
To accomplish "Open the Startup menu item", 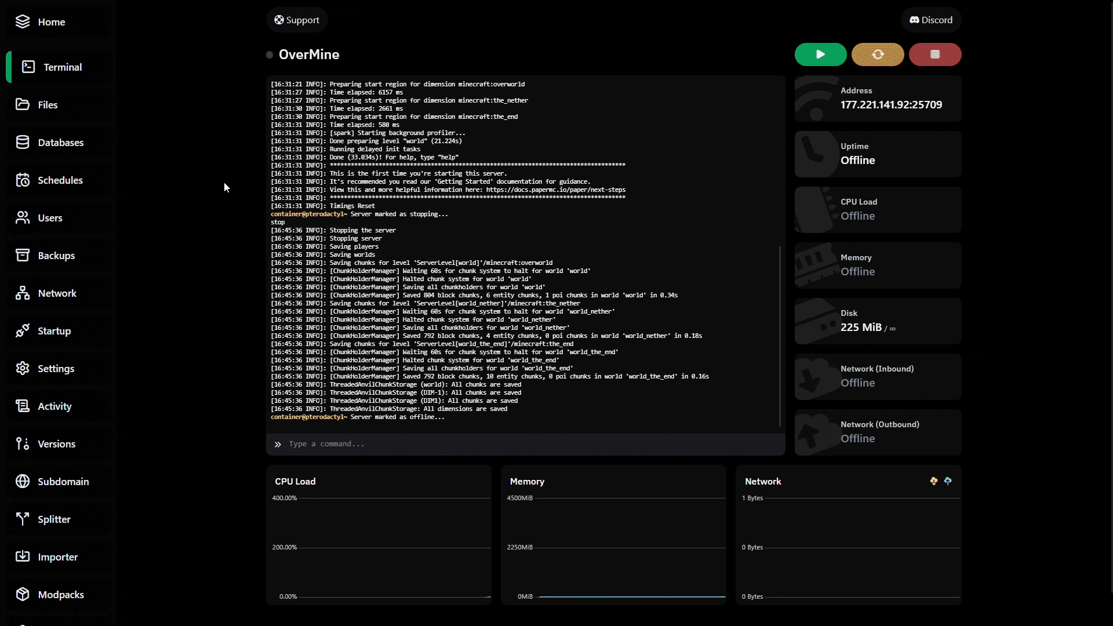I will click(54, 331).
